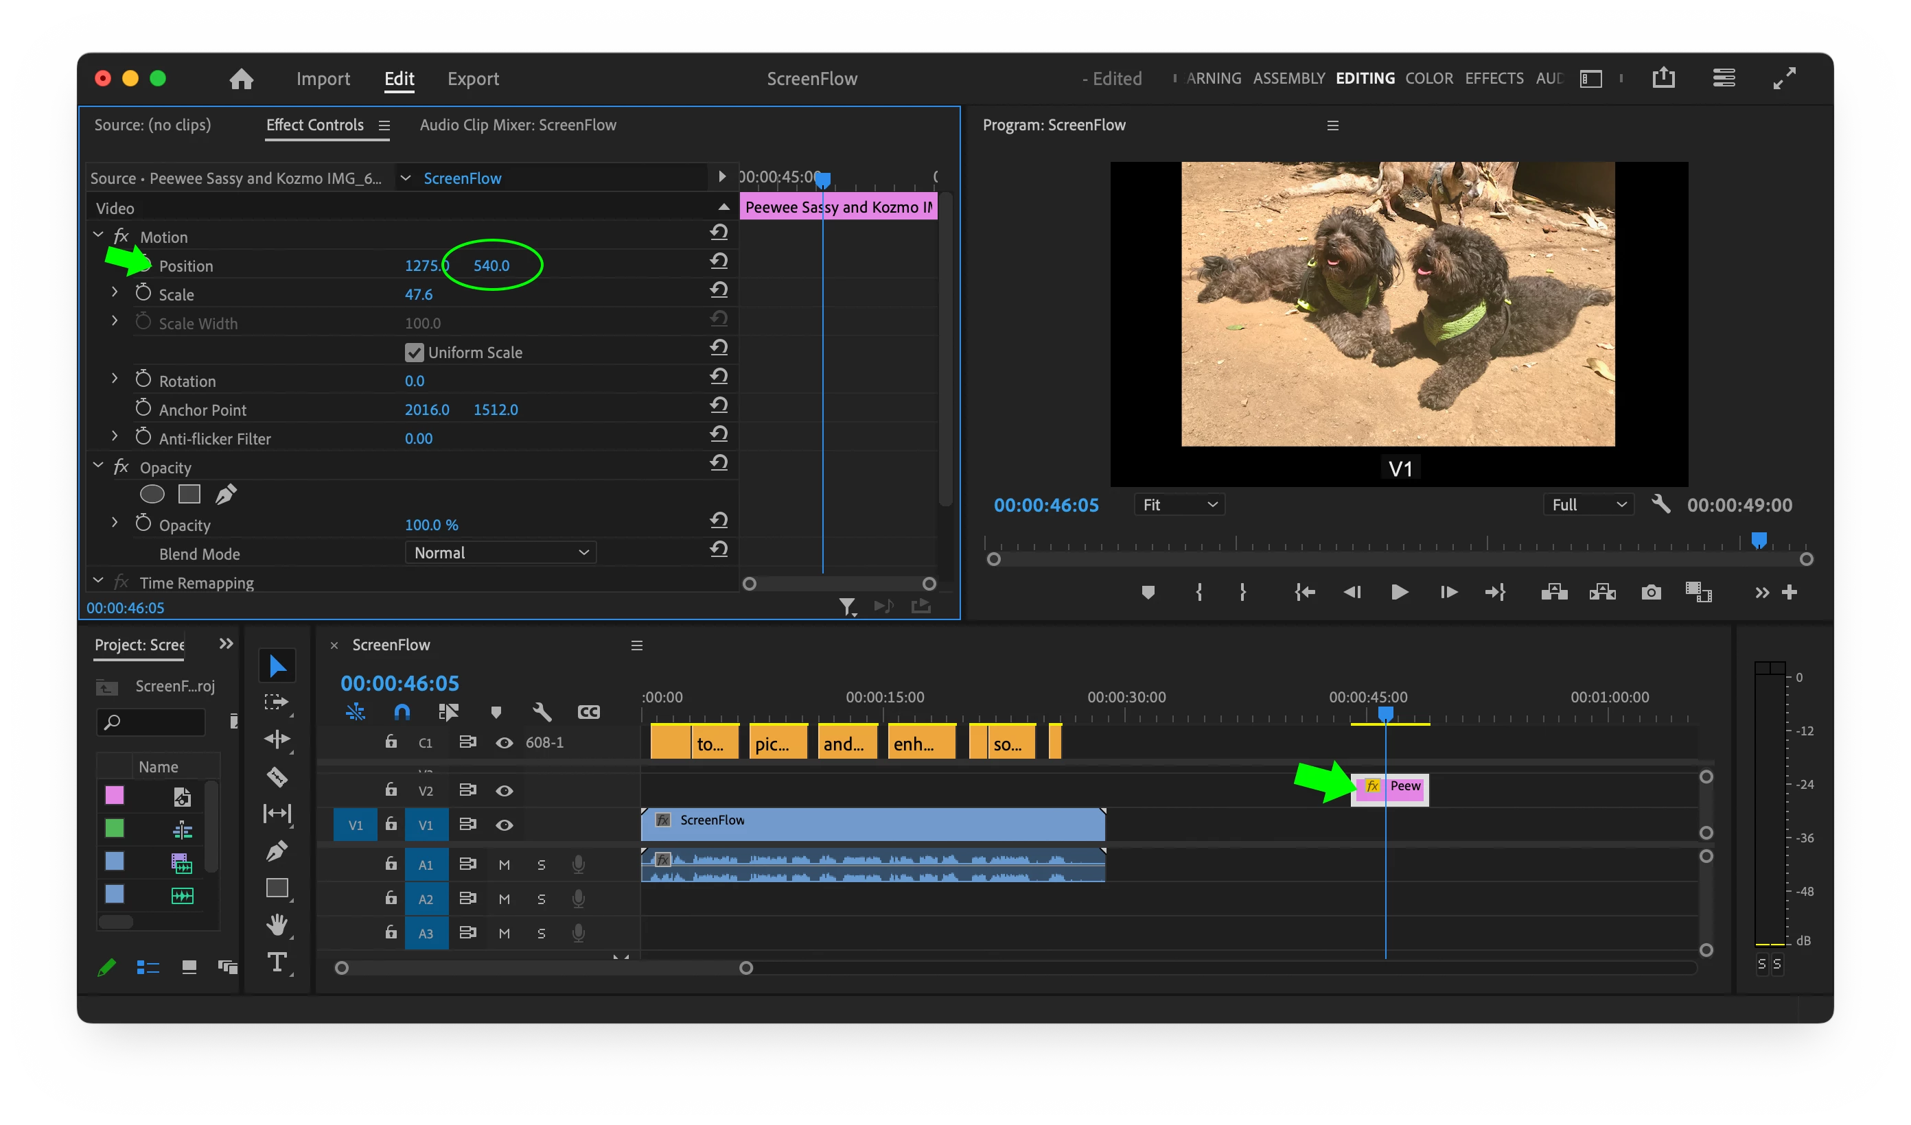Select the Hand tool

277,925
